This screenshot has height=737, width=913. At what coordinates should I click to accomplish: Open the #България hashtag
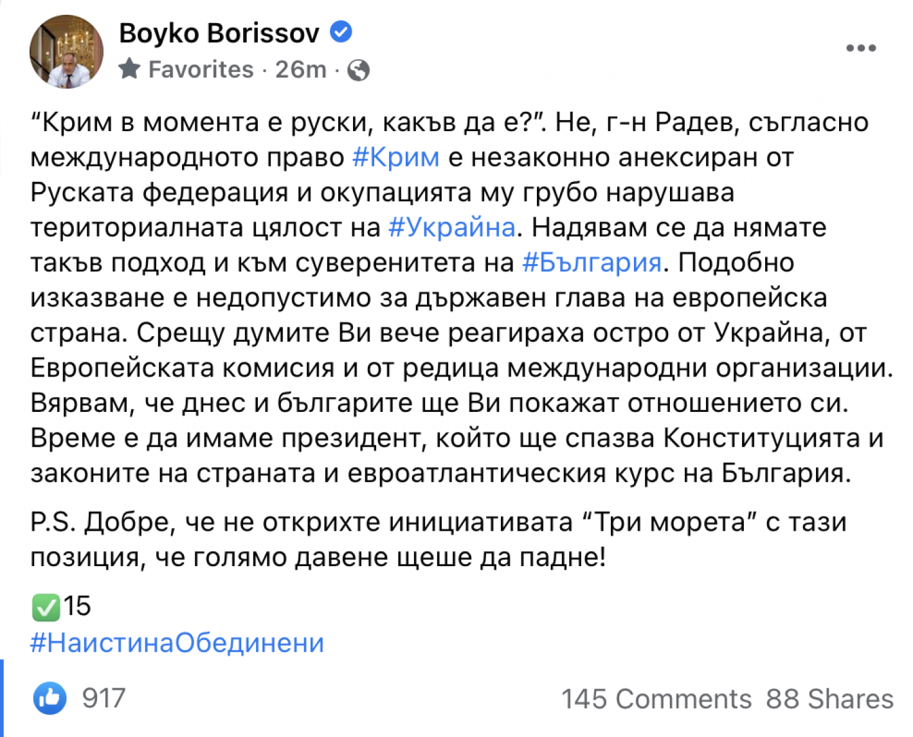point(592,263)
